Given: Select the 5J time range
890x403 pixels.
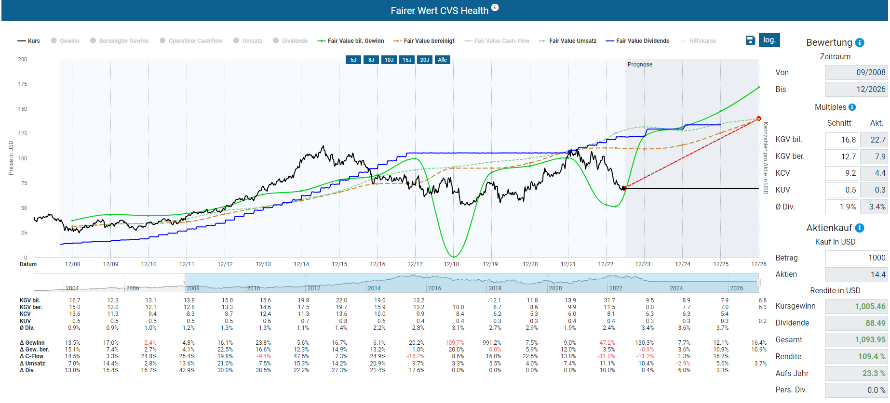Looking at the screenshot, I should 353,60.
